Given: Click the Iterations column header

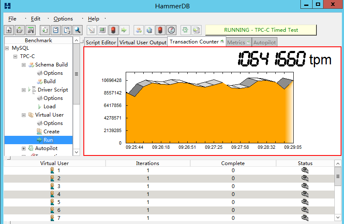Looking at the screenshot, I should [147, 163].
